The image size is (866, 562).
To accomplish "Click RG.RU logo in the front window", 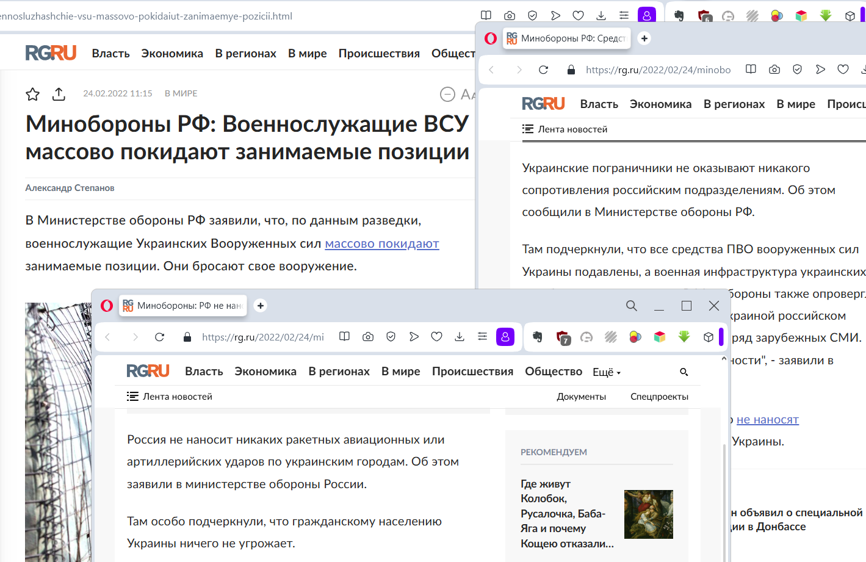I will (148, 370).
